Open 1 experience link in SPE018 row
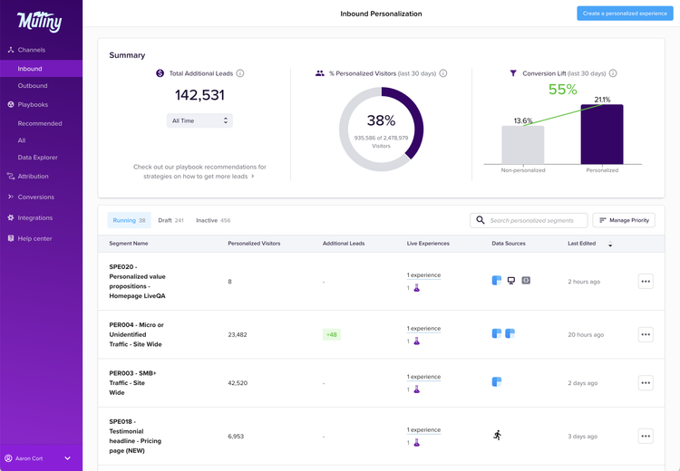680x471 pixels. (423, 430)
